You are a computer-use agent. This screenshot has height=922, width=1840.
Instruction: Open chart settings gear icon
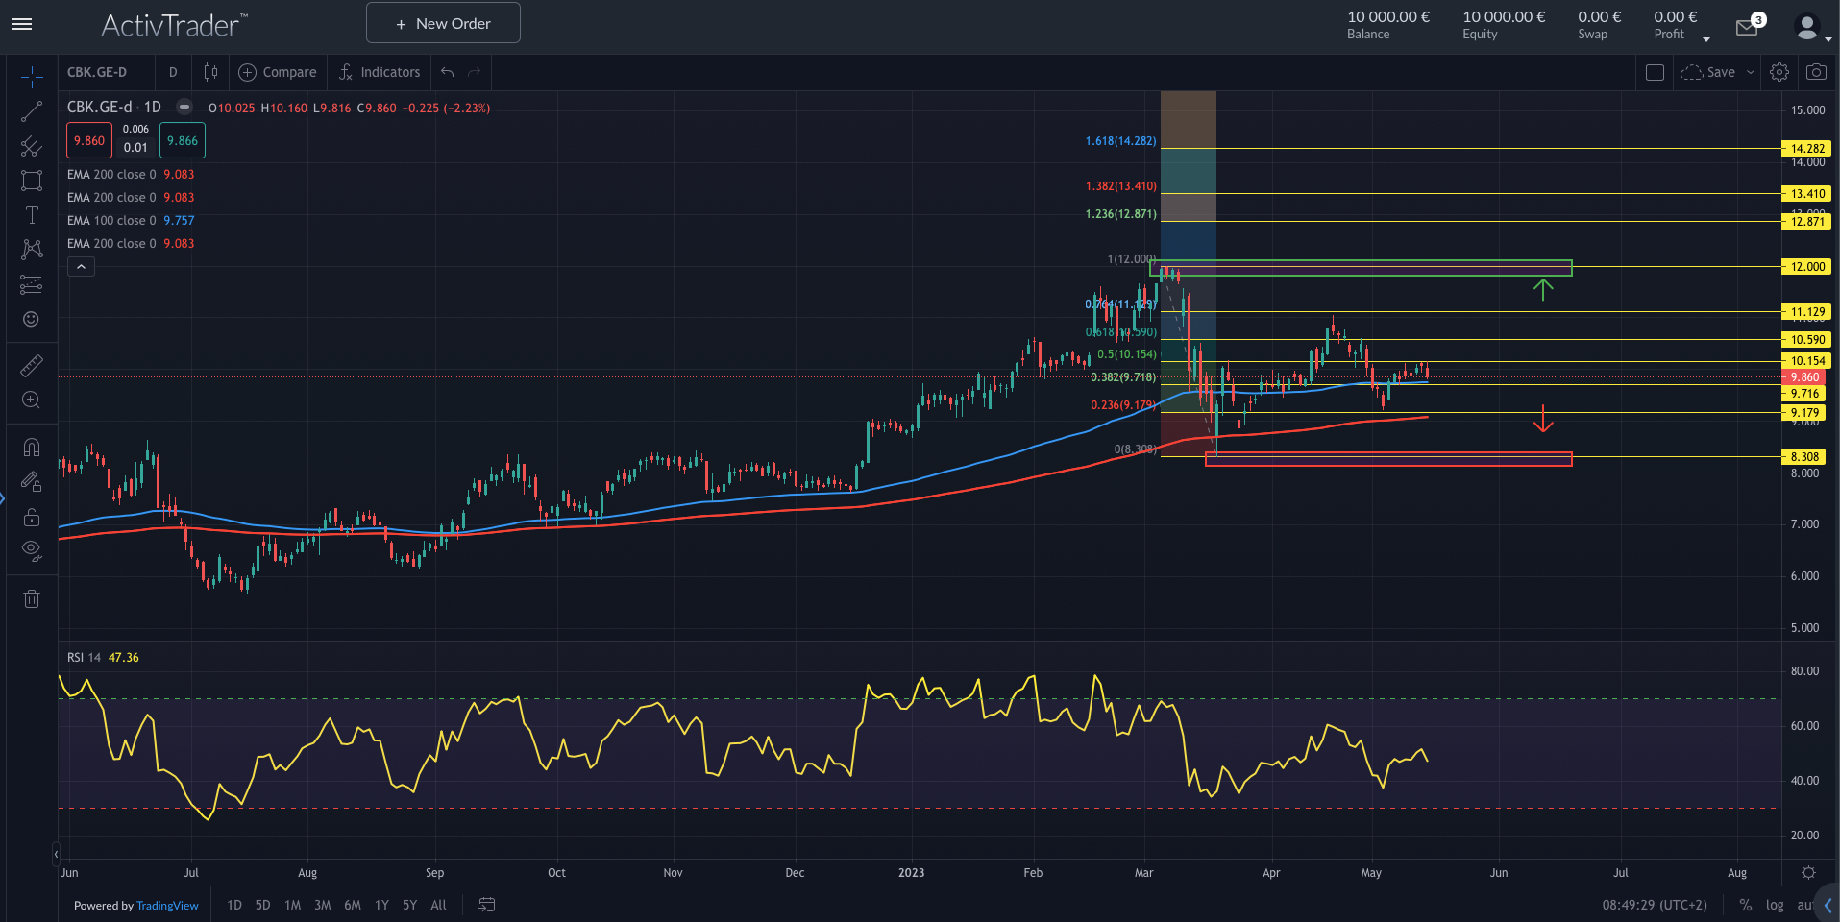pyautogui.click(x=1779, y=72)
